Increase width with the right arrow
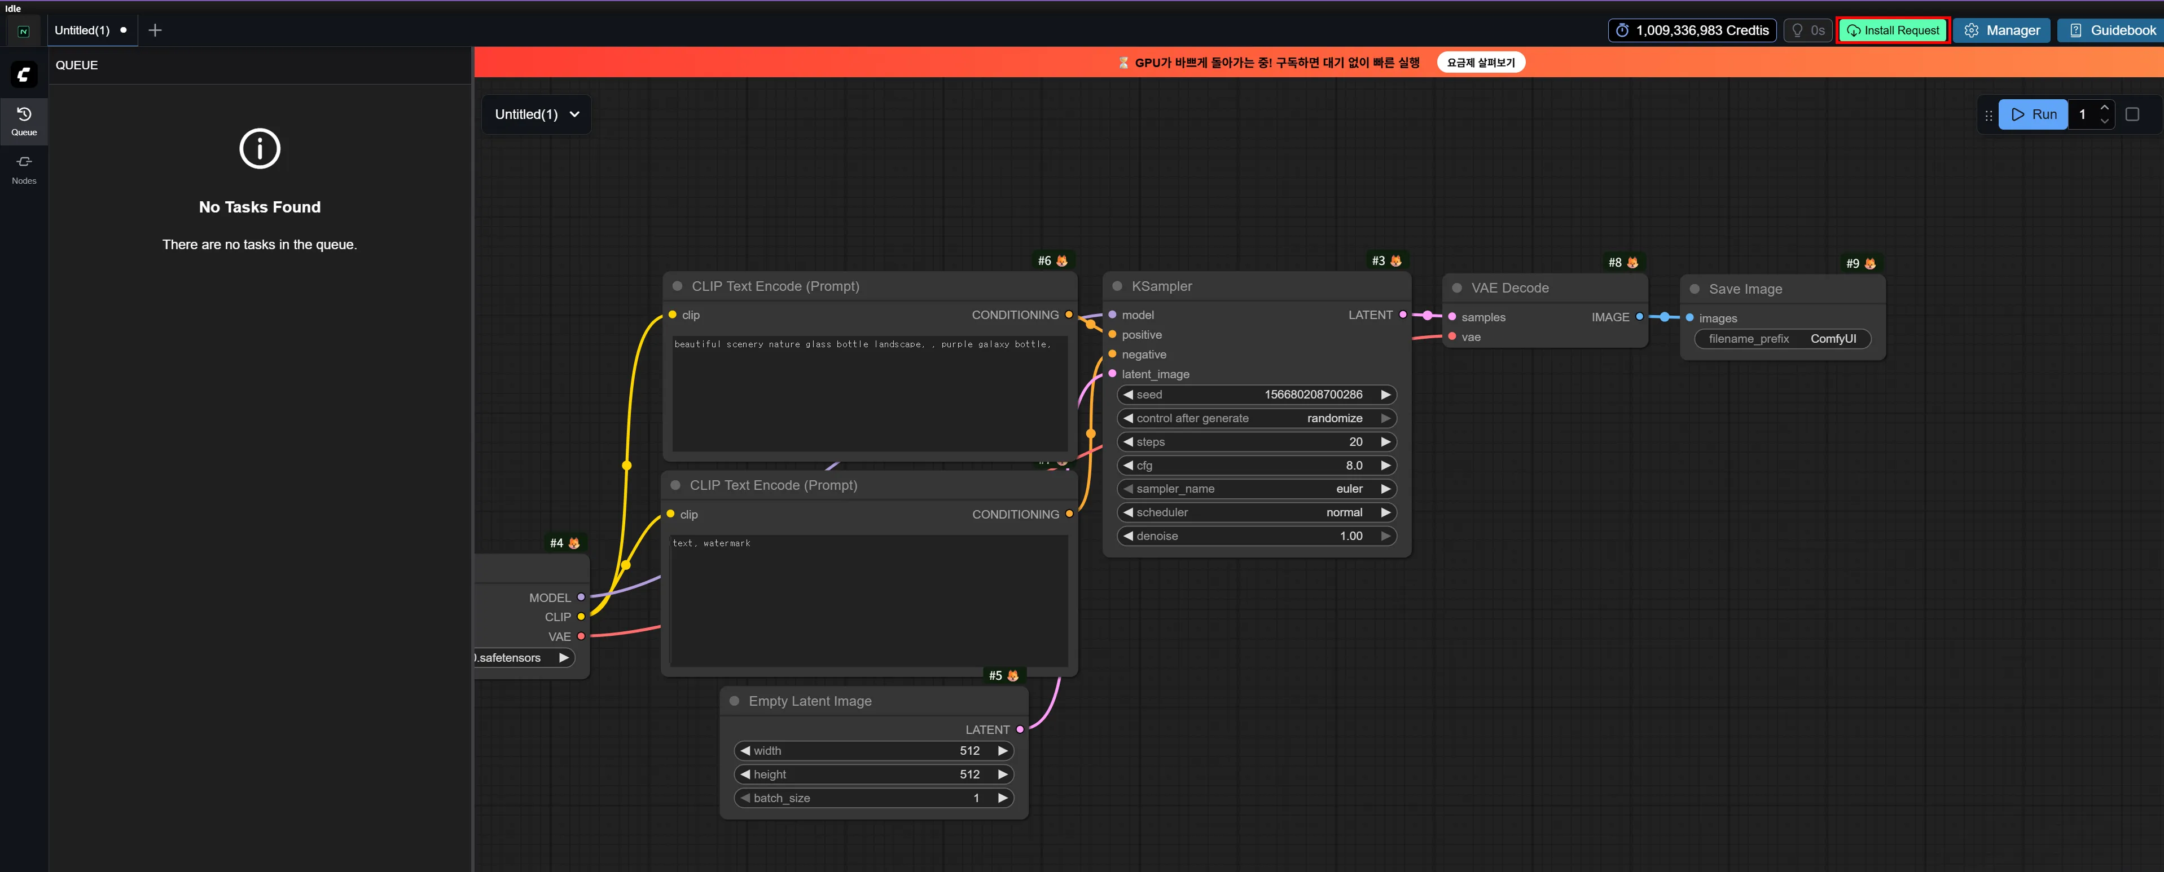Image resolution: width=2164 pixels, height=872 pixels. (x=1002, y=750)
